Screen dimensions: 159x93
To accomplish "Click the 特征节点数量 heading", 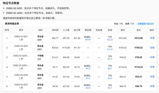I will [11, 3].
